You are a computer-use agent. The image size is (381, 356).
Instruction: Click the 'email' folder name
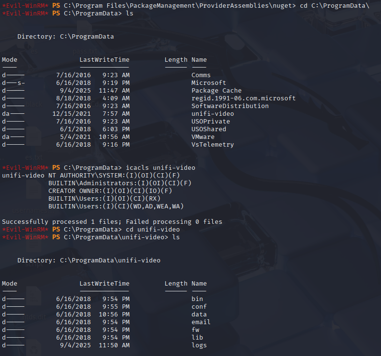tap(201, 322)
